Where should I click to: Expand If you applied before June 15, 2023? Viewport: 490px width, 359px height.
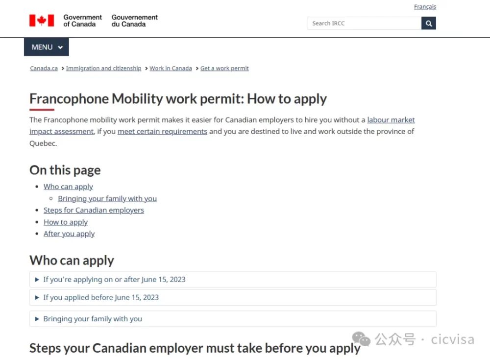click(x=101, y=297)
